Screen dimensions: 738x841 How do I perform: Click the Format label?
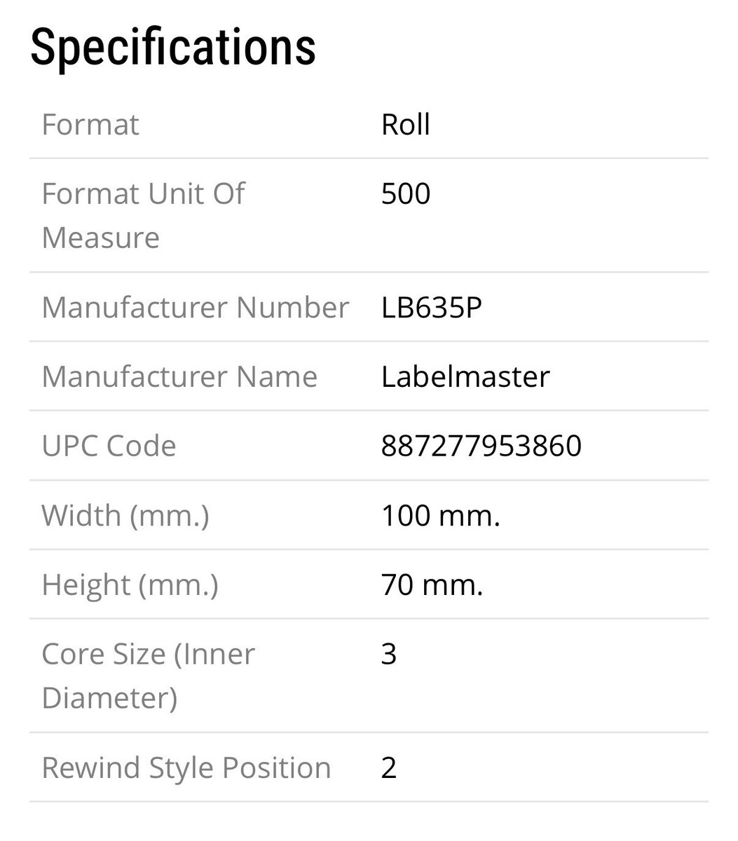(90, 125)
